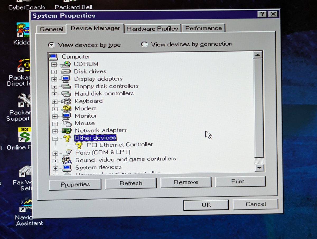Open the Hardware Profiles tab
317x239 pixels.
[x=153, y=29]
